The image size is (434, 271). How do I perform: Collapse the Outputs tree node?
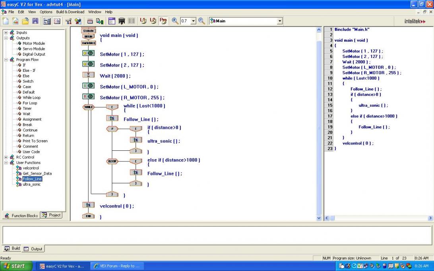6,38
